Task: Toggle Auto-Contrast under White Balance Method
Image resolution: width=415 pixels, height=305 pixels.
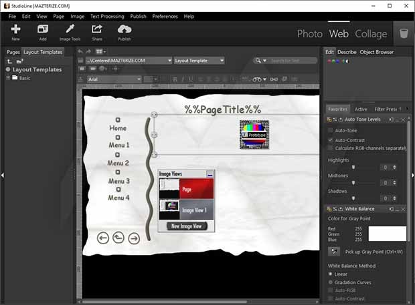Action: pos(330,298)
